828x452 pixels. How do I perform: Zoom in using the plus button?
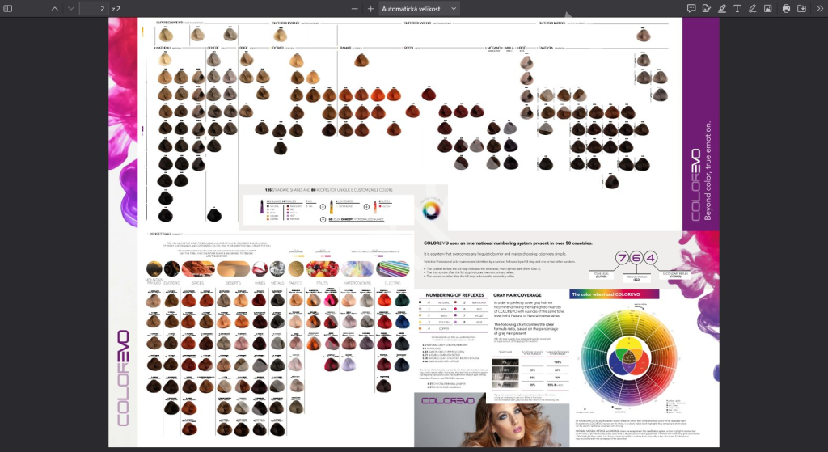[370, 8]
